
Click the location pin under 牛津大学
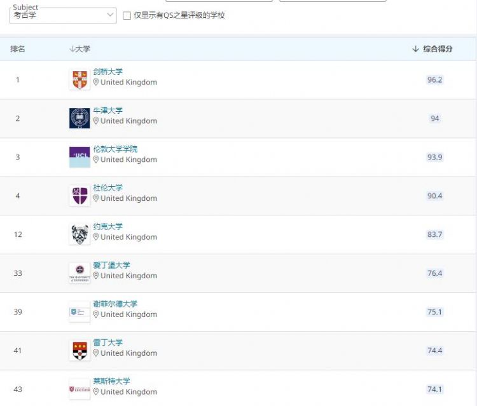96,121
